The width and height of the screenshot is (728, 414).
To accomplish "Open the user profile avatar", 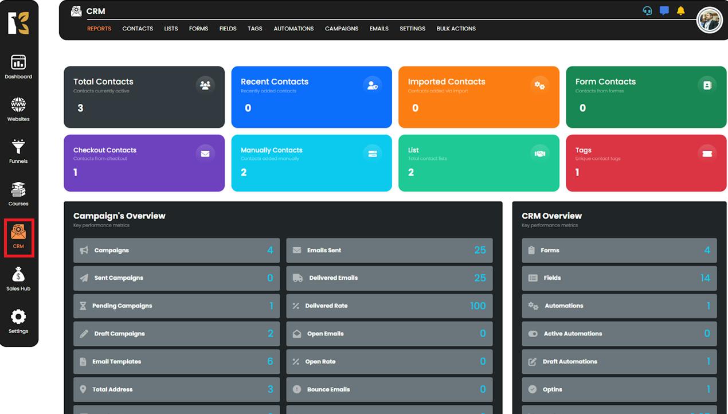I will pyautogui.click(x=709, y=21).
